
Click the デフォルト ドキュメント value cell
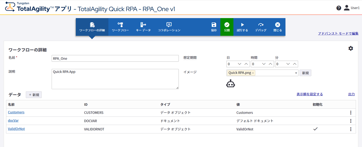(255, 121)
